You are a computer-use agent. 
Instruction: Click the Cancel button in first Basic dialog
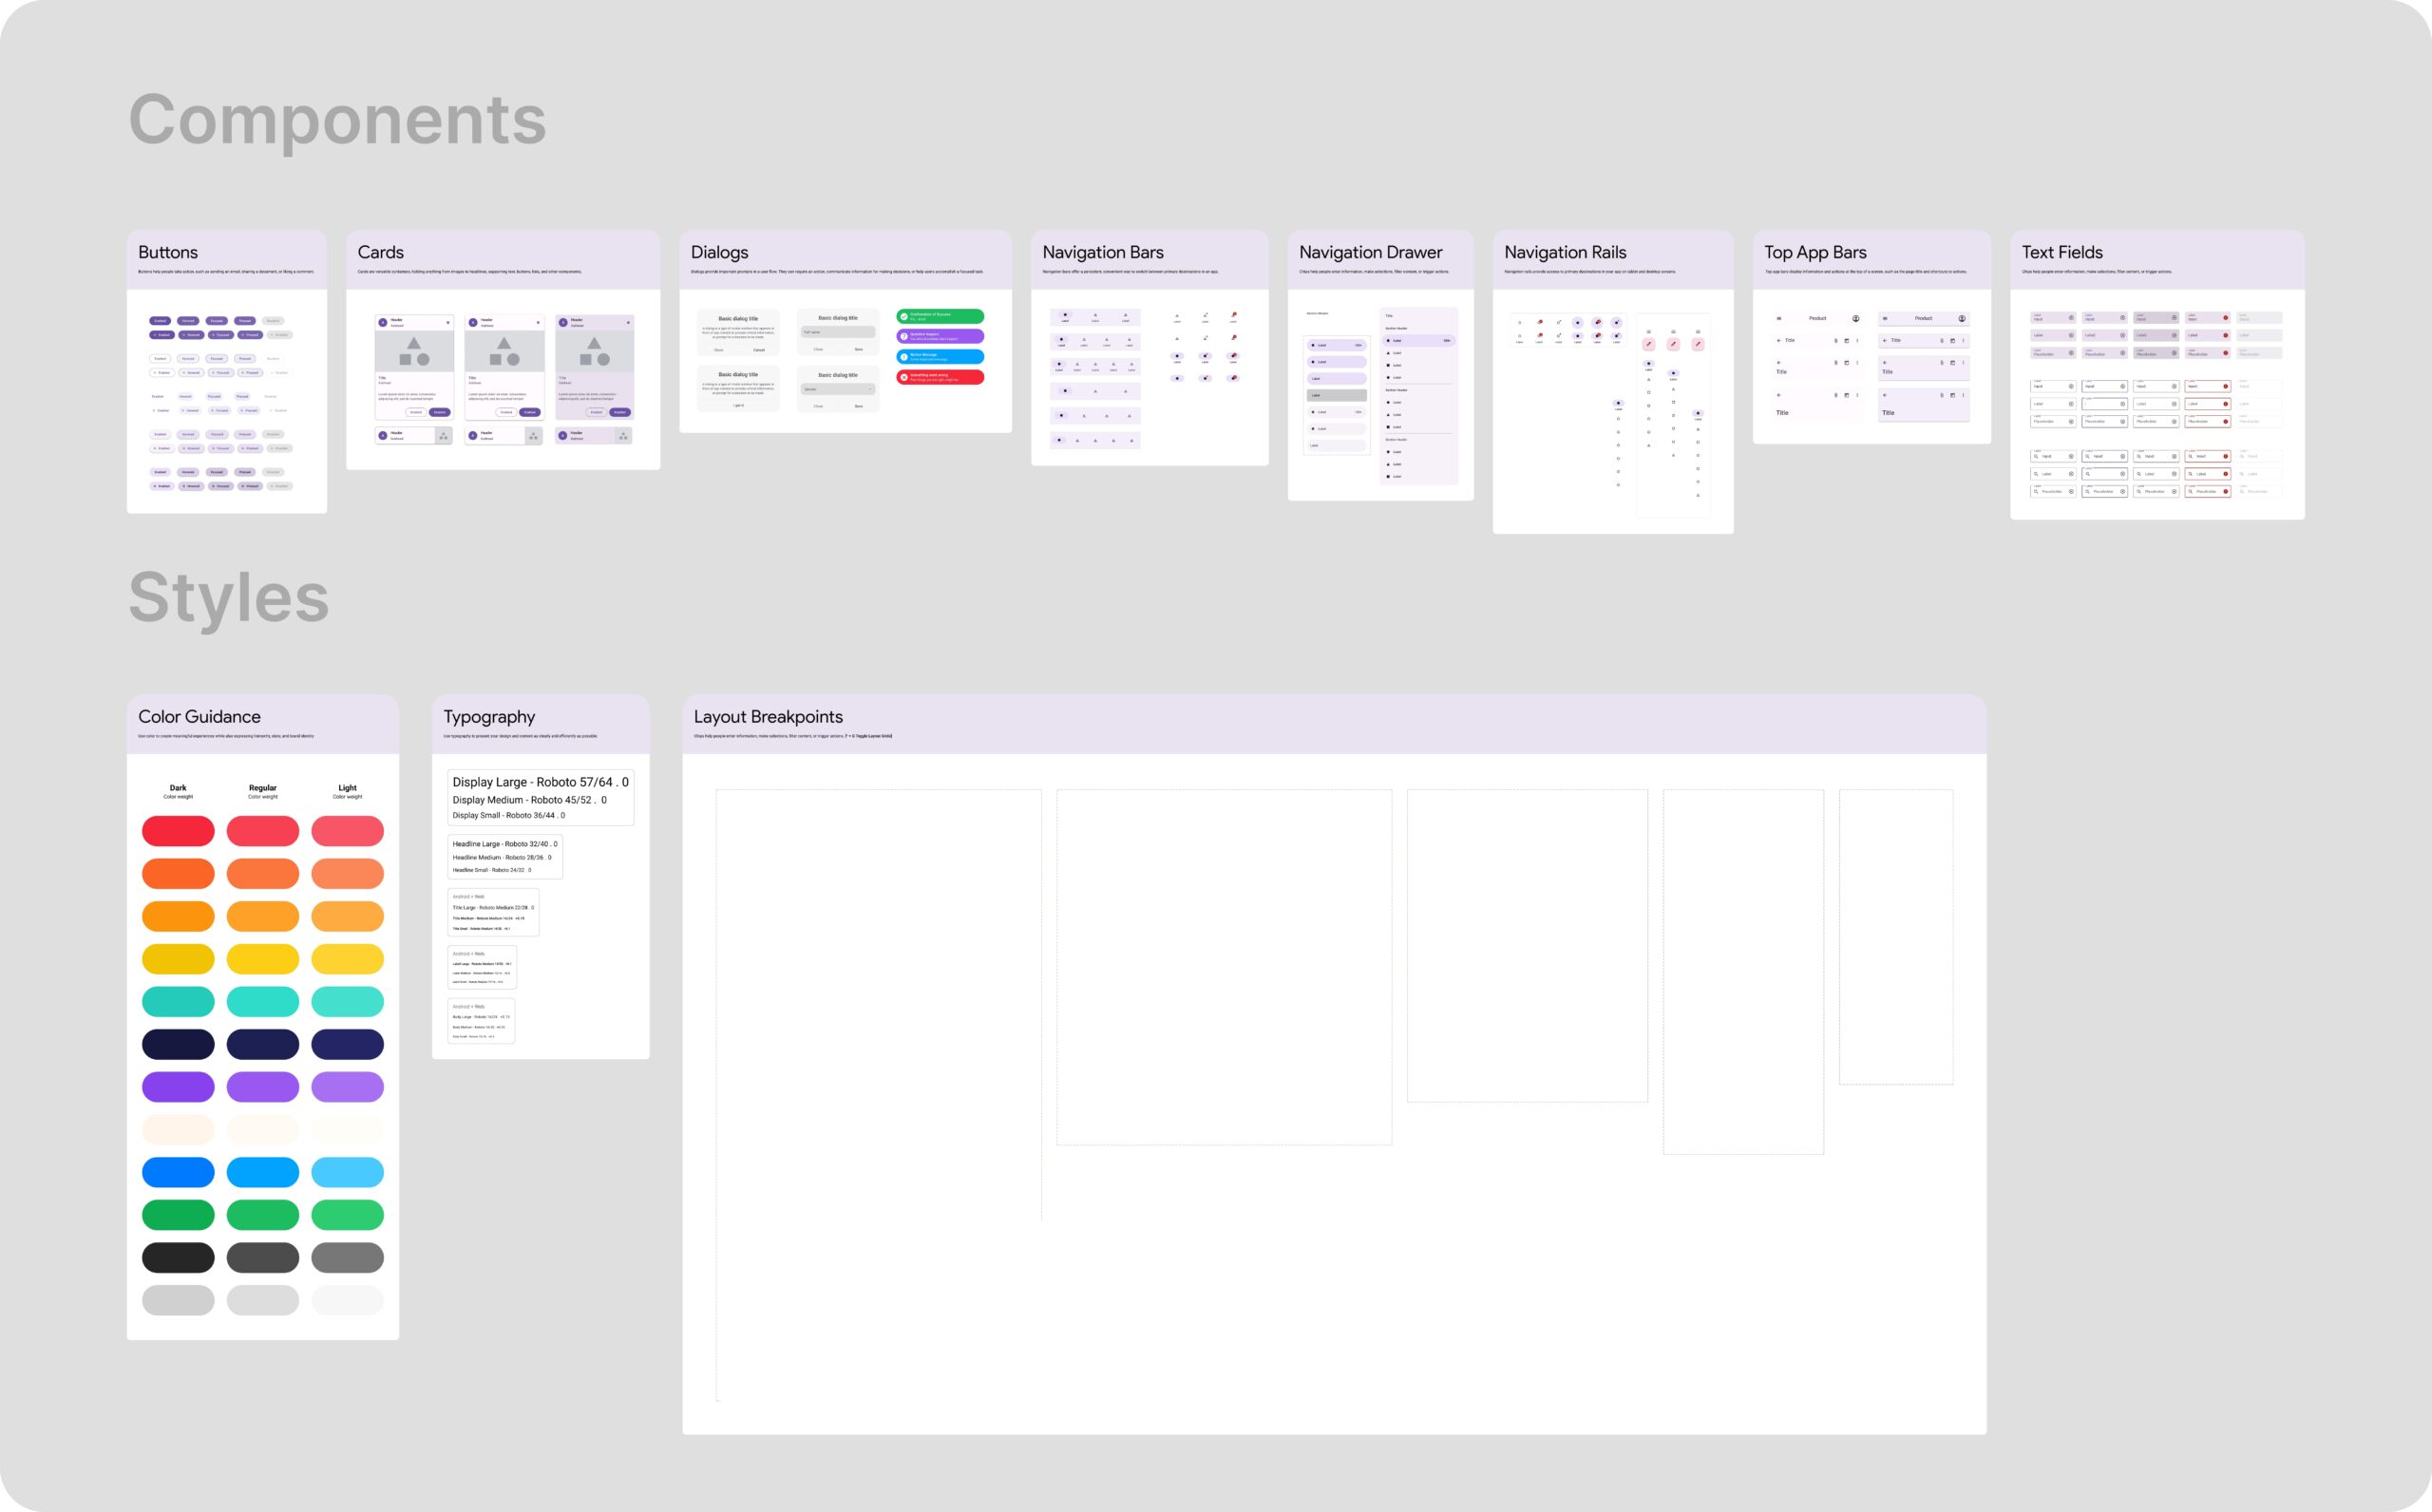[759, 350]
